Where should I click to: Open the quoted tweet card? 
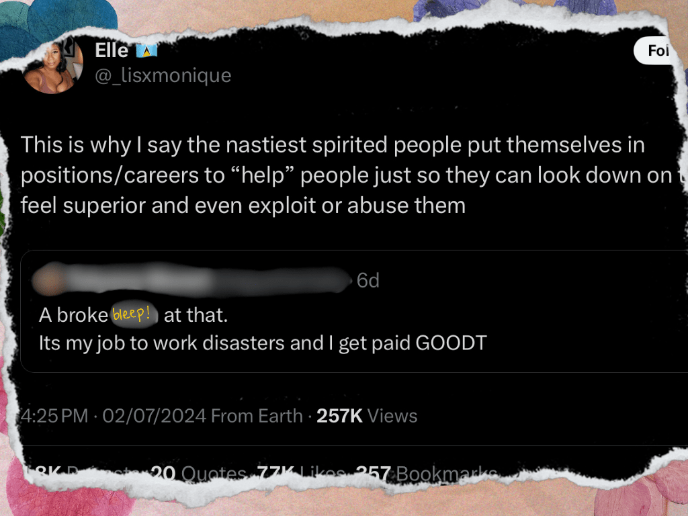pos(353,311)
